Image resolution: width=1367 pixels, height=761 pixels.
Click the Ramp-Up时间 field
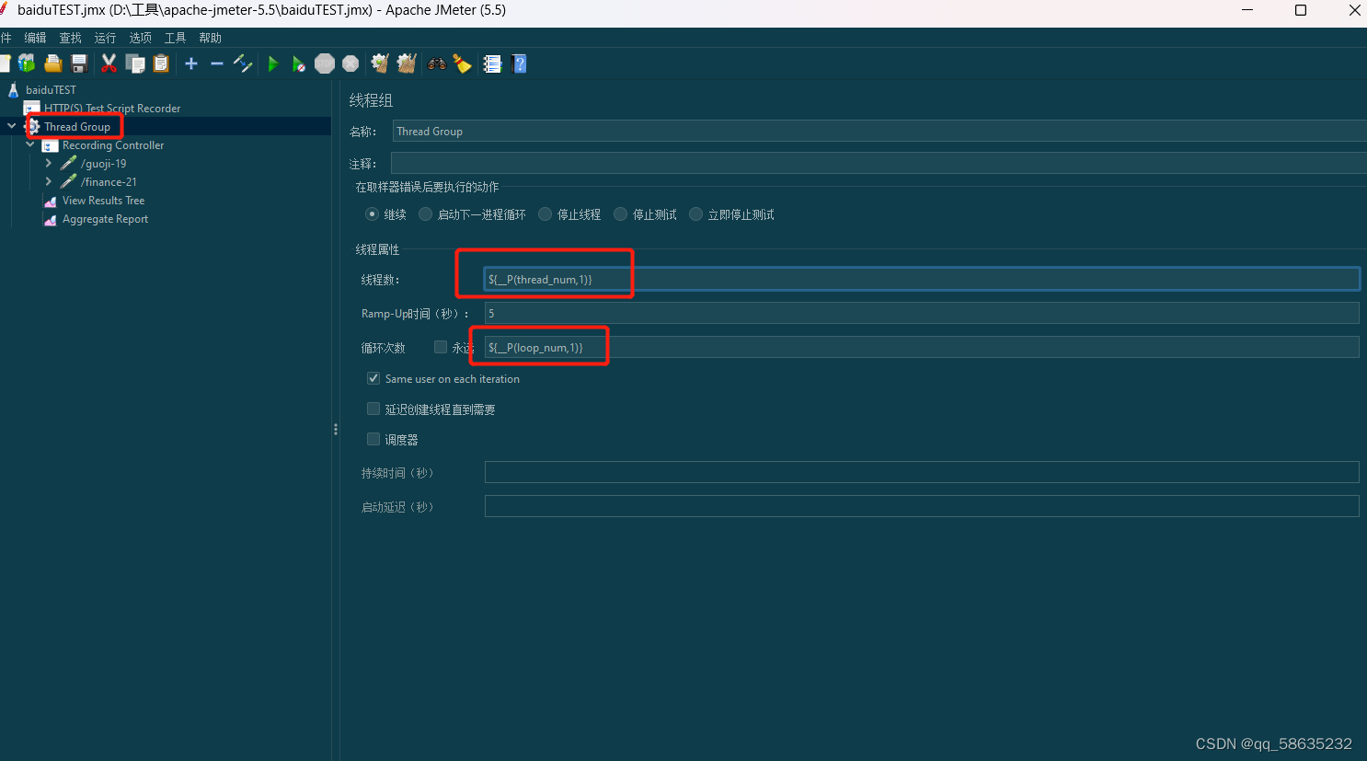[922, 313]
